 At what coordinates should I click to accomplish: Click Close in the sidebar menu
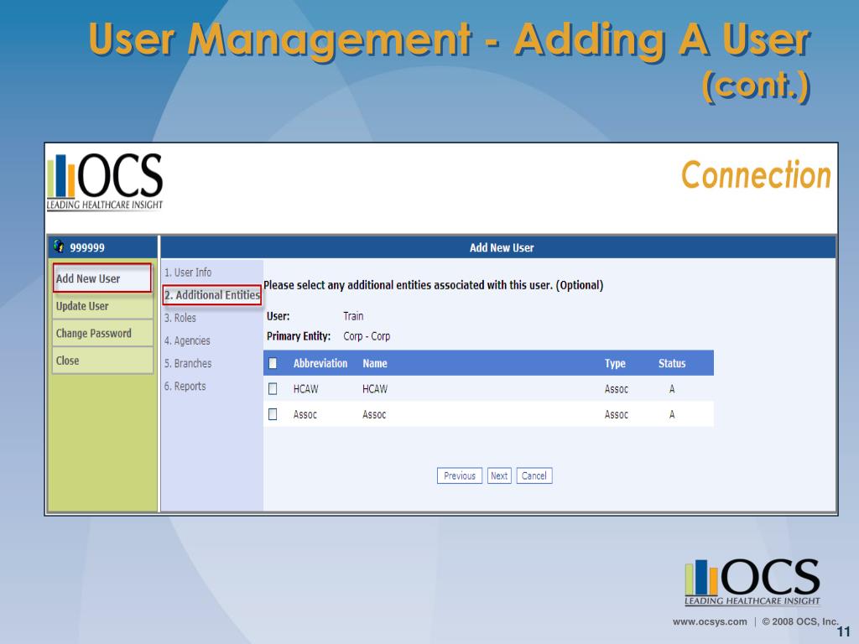point(102,361)
